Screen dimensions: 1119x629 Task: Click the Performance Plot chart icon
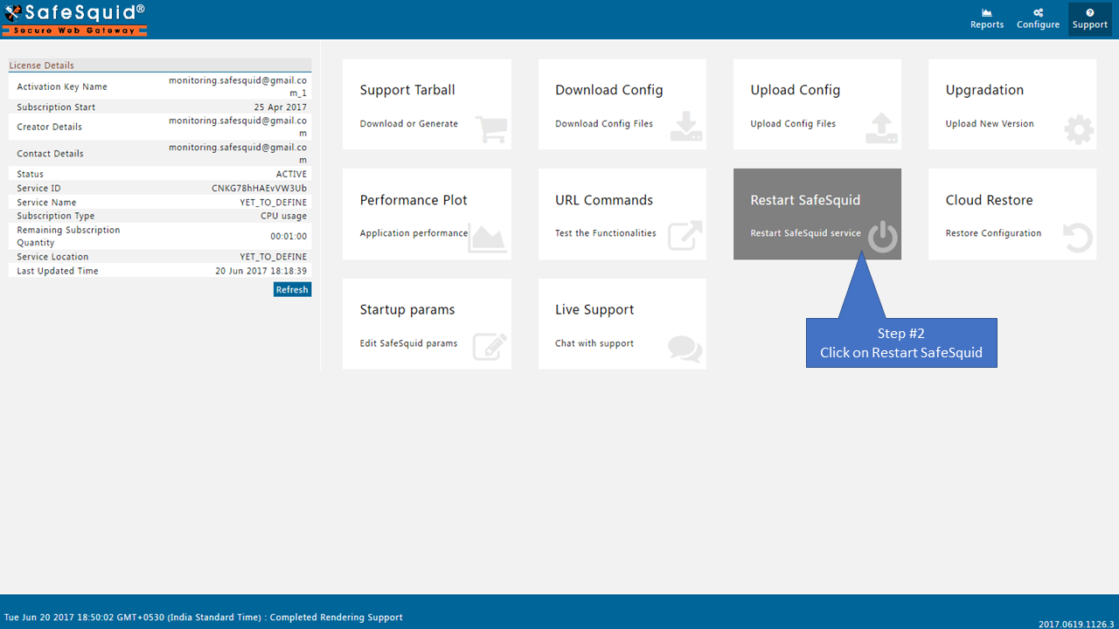[487, 238]
